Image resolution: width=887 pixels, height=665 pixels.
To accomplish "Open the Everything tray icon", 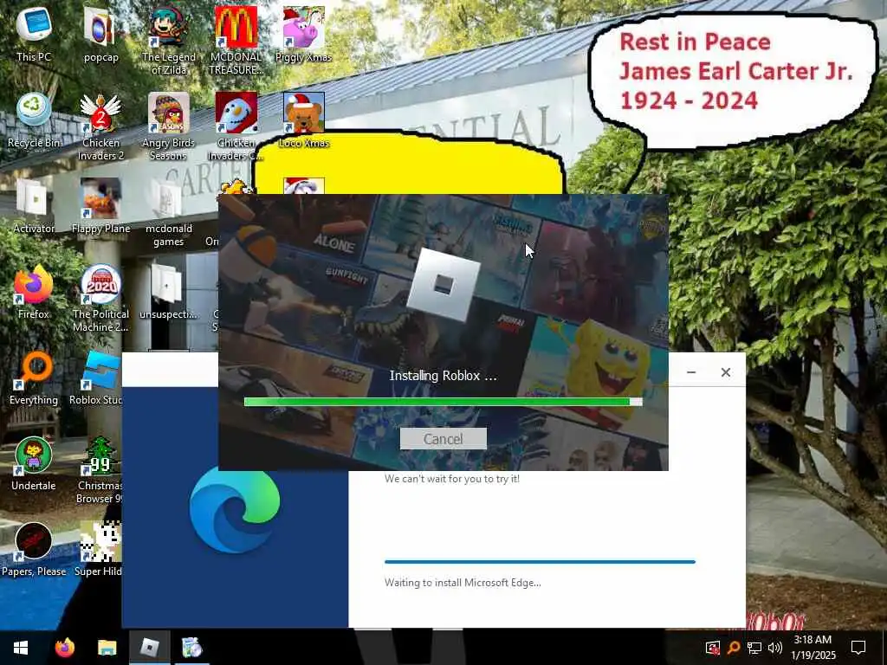I will pos(733,648).
